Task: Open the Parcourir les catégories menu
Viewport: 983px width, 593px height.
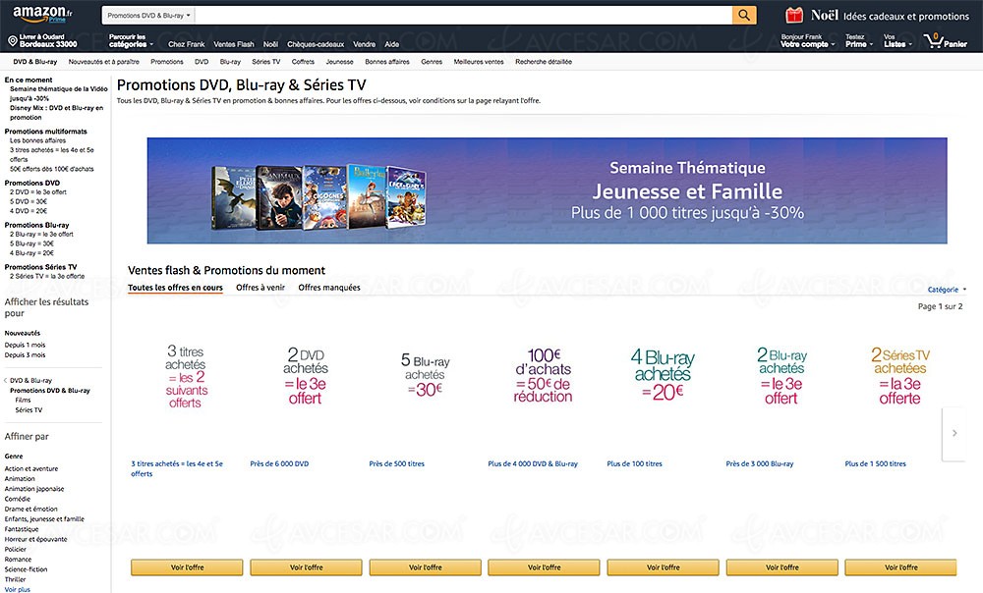Action: tap(128, 41)
